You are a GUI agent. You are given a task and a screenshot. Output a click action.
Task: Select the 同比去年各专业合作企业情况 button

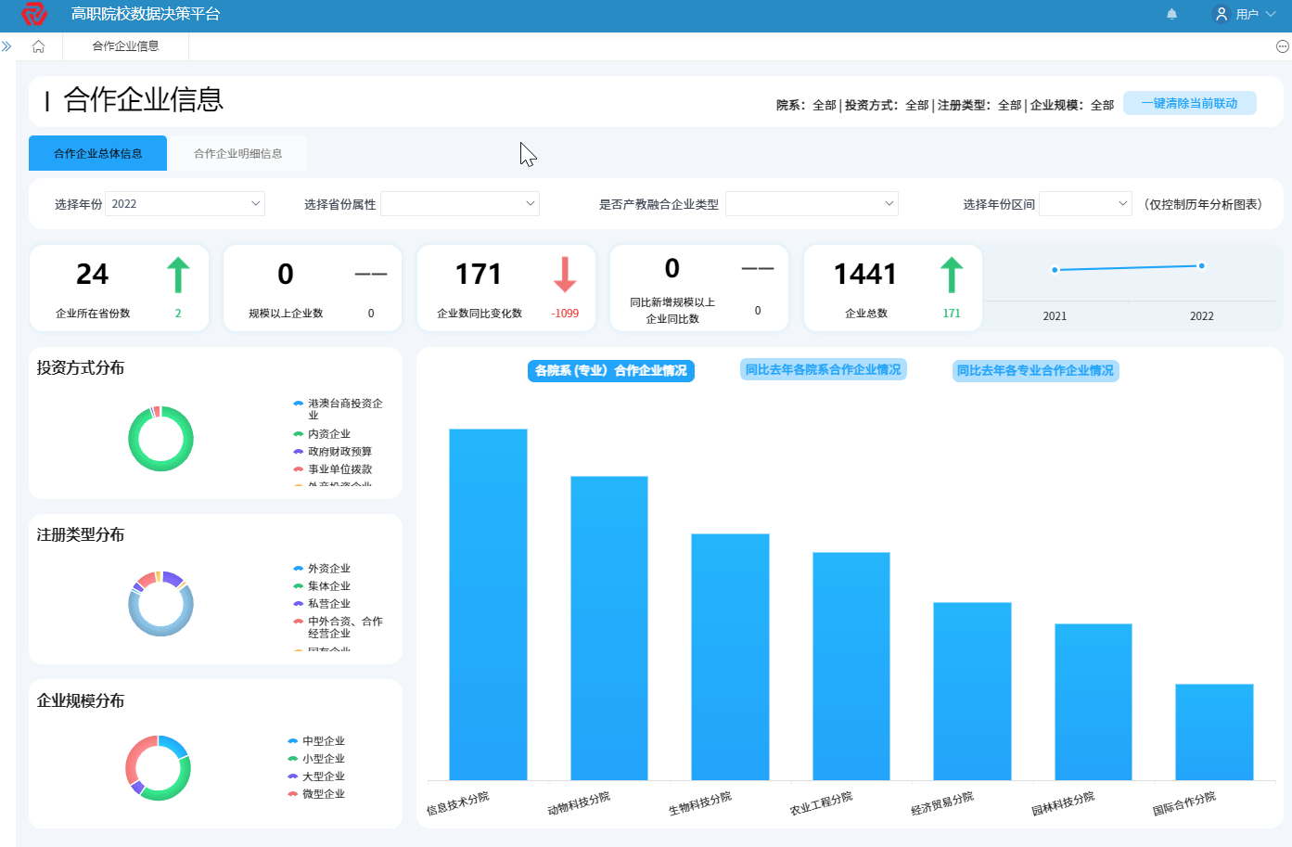(x=1035, y=371)
